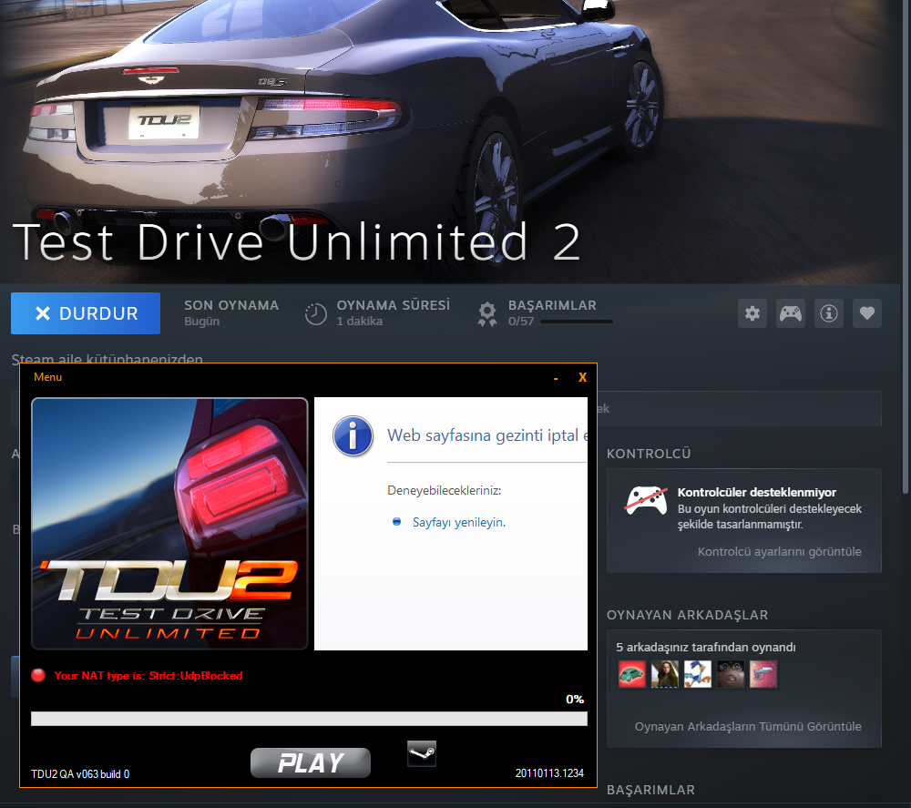Click the Steam page vertical scrollbar
The height and width of the screenshot is (808, 911).
click(x=906, y=246)
